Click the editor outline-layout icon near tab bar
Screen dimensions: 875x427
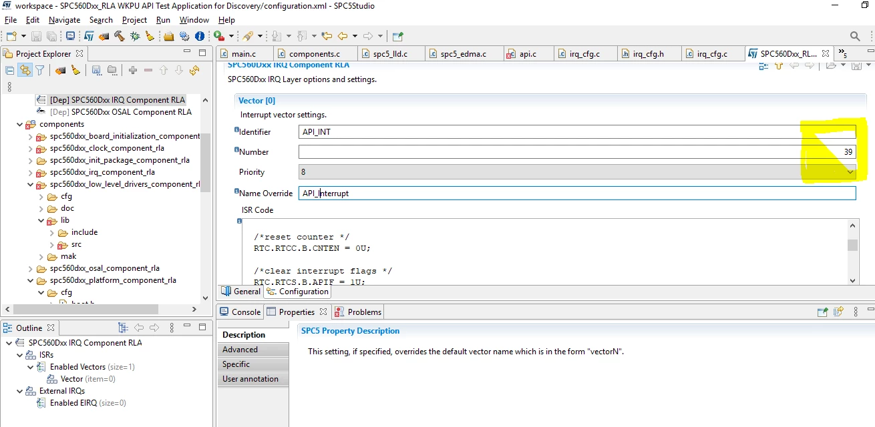point(764,65)
